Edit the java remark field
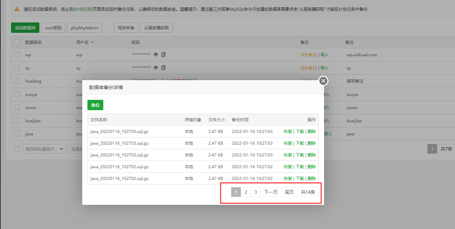 pyautogui.click(x=350, y=134)
